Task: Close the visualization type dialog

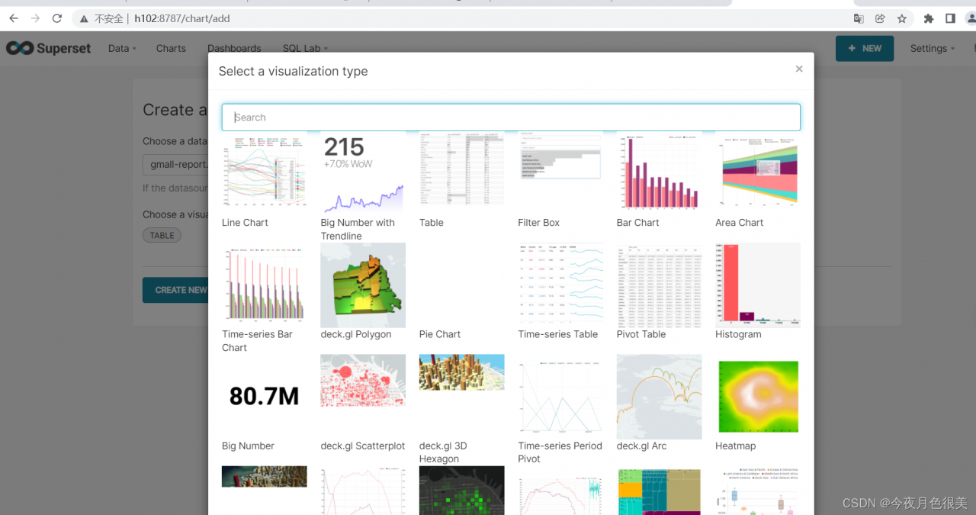Action: [x=799, y=69]
